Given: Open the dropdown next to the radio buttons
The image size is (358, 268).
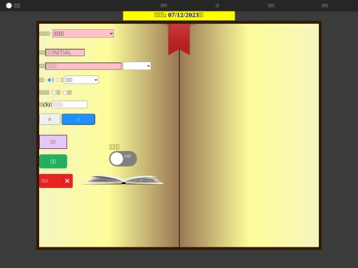Looking at the screenshot, I should pos(82,80).
